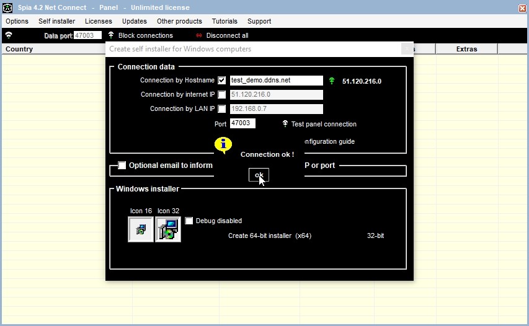Click the Port field in Connection data
Viewport: 529px width, 326px height.
tap(242, 123)
